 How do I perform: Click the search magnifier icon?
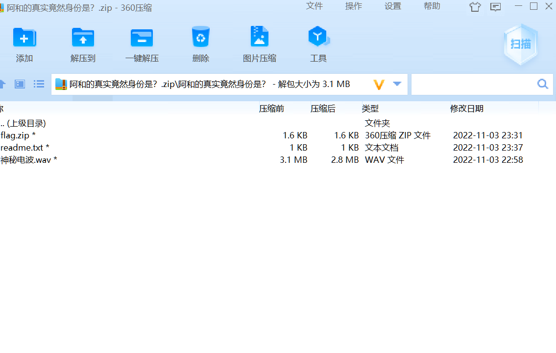click(542, 84)
